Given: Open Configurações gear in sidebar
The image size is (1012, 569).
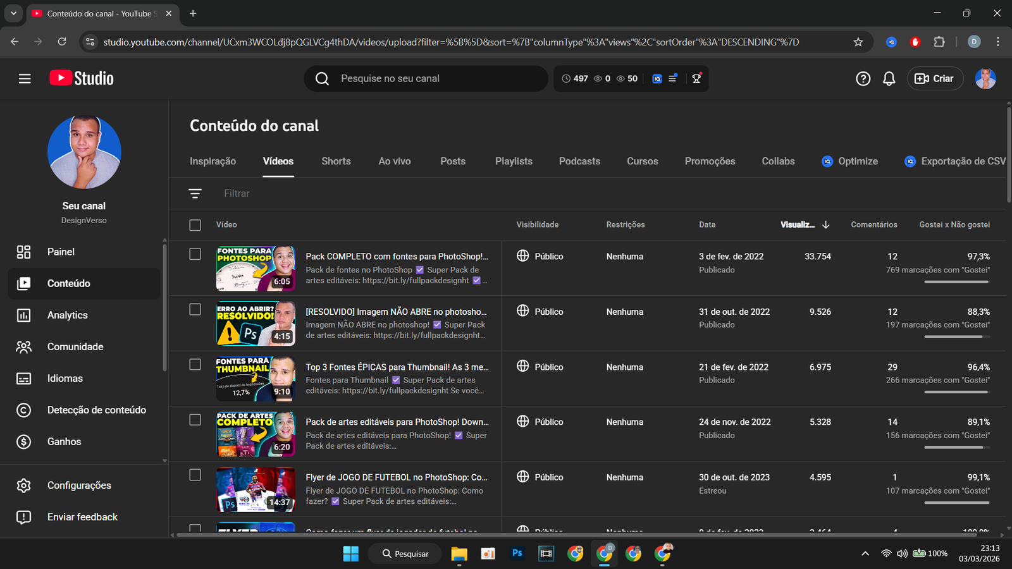Looking at the screenshot, I should pos(78,486).
